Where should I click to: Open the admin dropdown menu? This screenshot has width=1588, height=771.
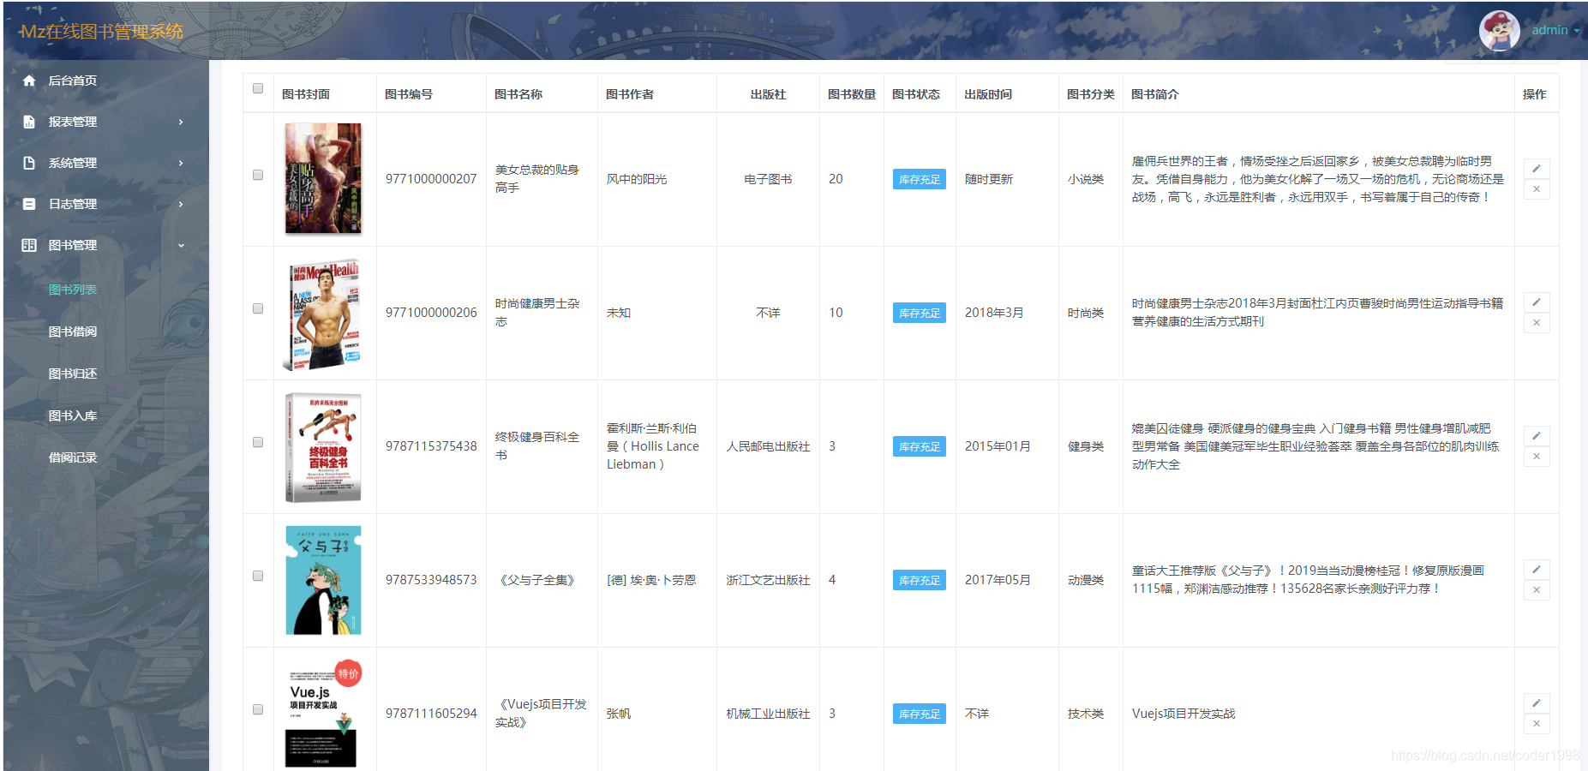(x=1553, y=30)
